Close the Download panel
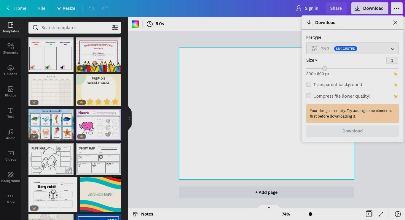This screenshot has height=220, width=405. [x=395, y=23]
